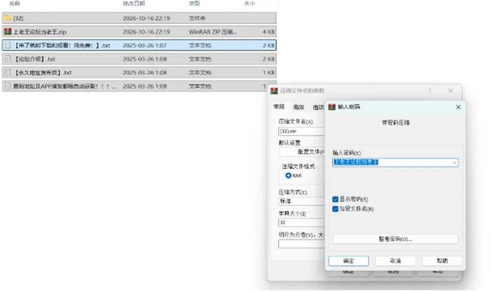Viewport: 491px width, 291px height.
Task: Sort file list by 大小 column header
Action: point(250,4)
